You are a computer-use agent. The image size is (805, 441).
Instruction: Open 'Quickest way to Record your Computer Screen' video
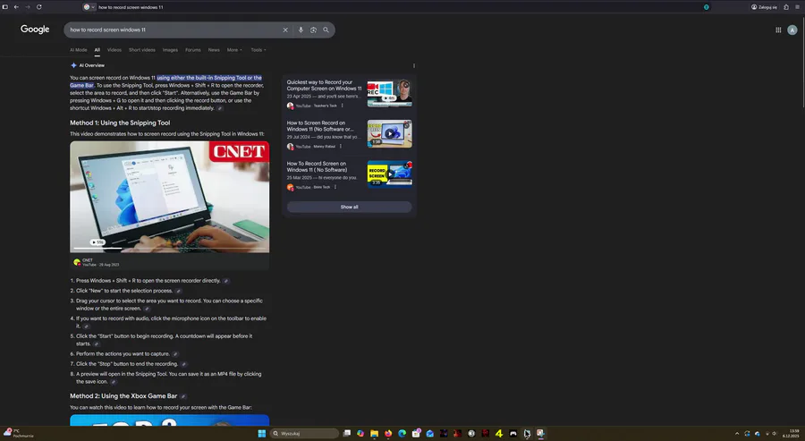(324, 85)
